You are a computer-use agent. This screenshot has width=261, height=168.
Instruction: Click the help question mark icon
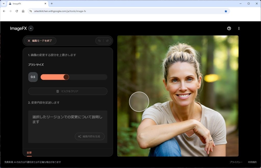click(229, 29)
